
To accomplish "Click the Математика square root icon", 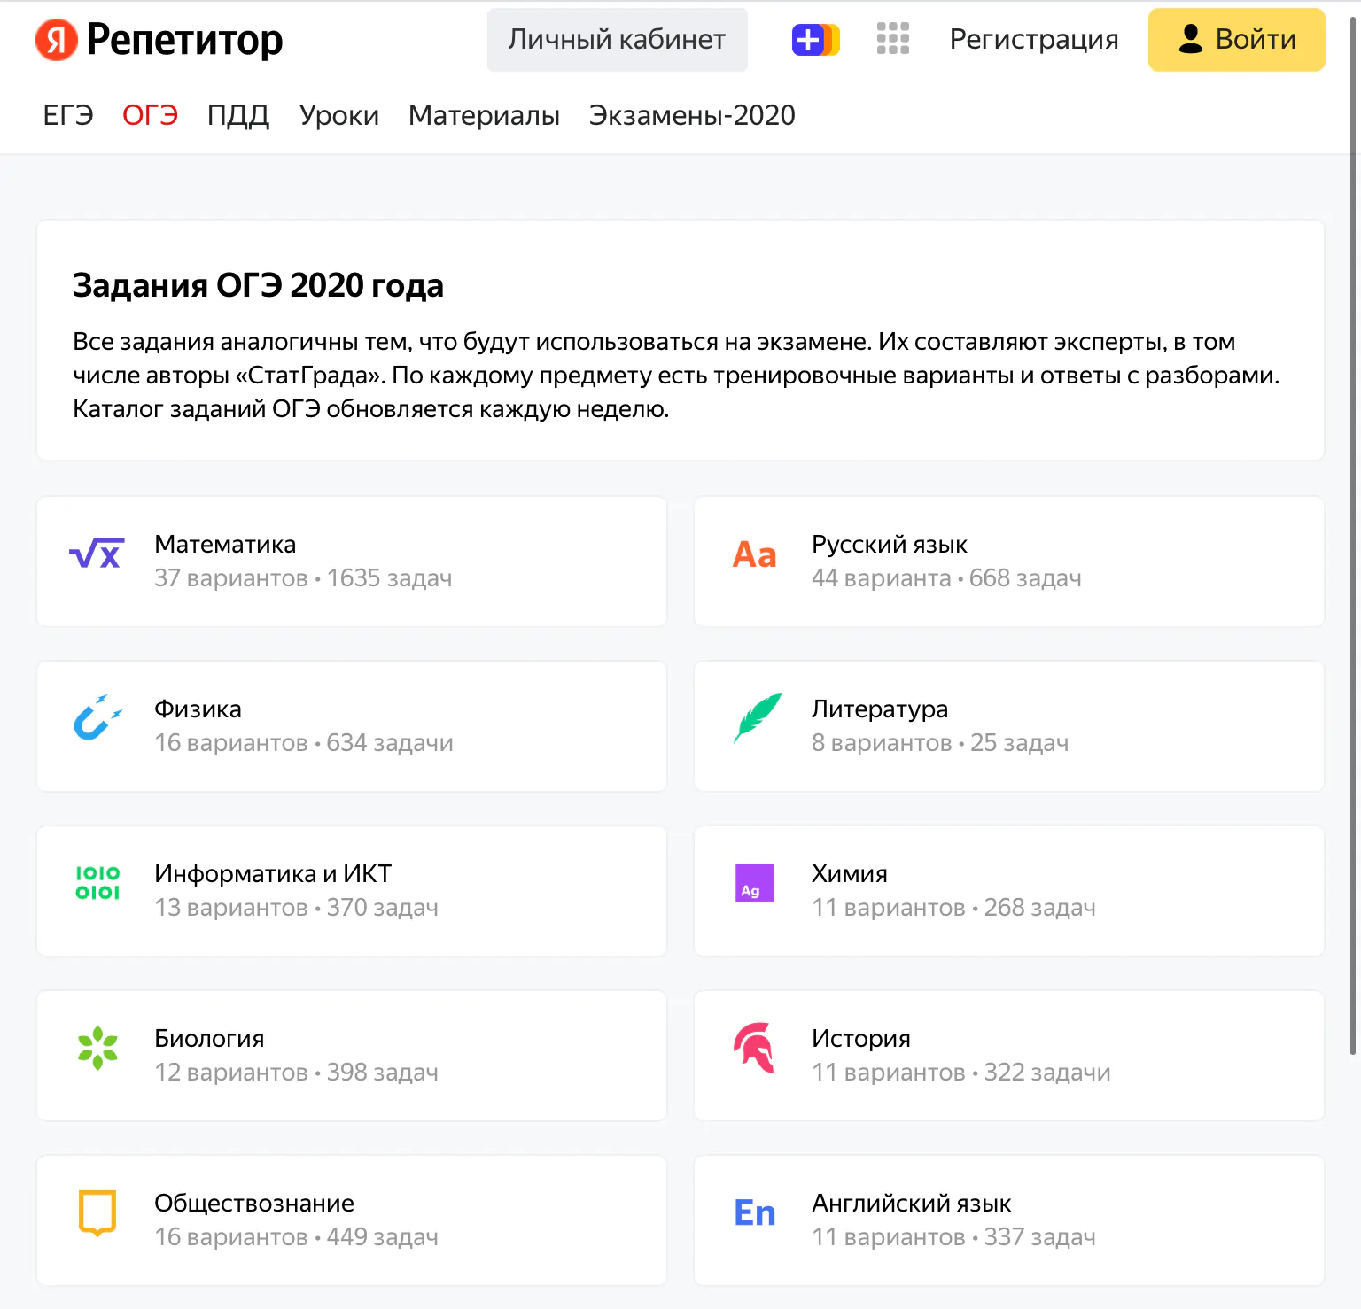I will [97, 554].
